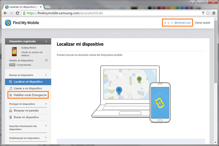Click magnifier icon of Localizar mi dispositivo

tap(11, 82)
